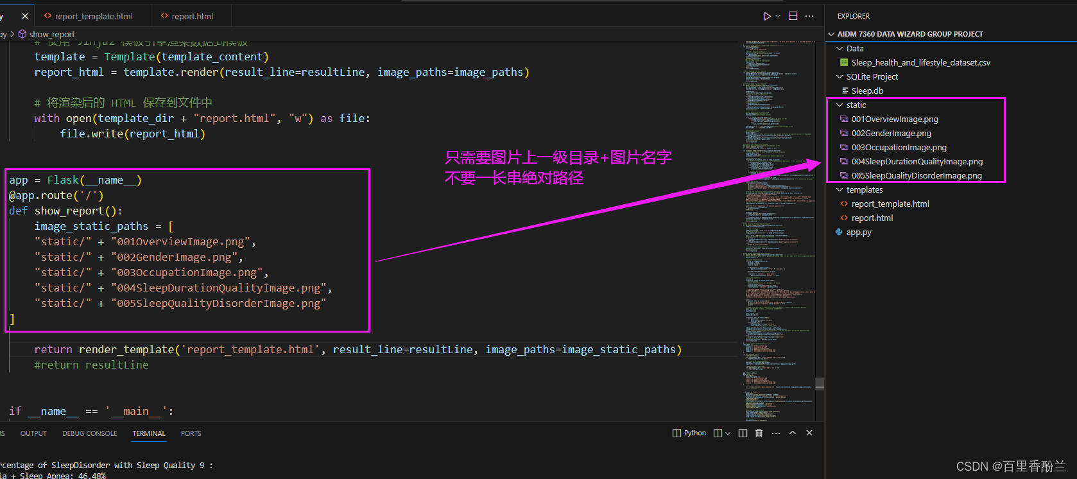Click the image_static_paths = [ line
The width and height of the screenshot is (1077, 479).
pyautogui.click(x=104, y=227)
